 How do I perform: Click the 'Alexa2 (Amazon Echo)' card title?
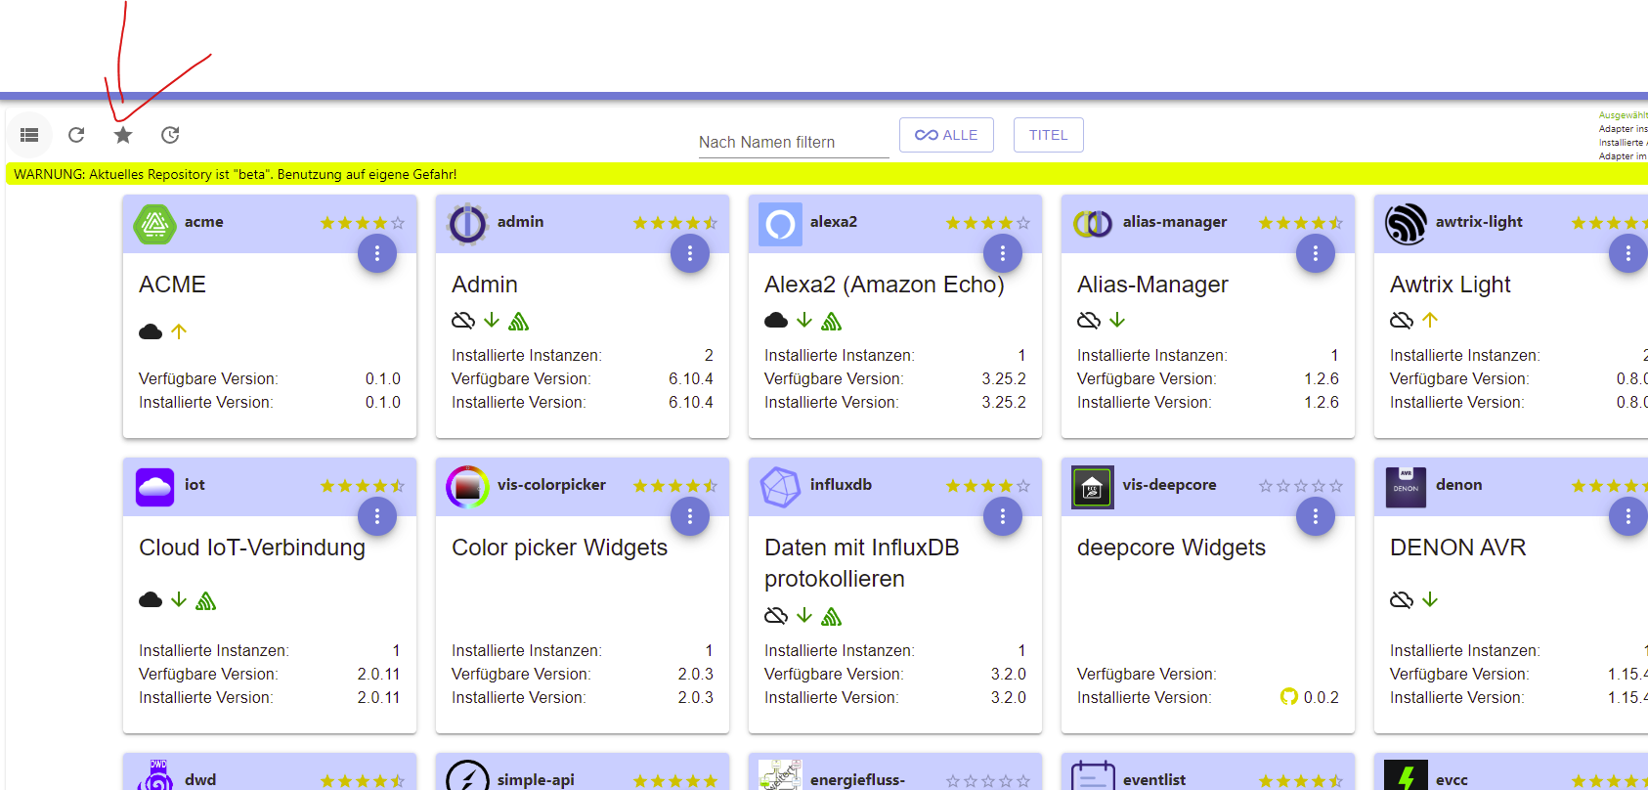coord(885,285)
